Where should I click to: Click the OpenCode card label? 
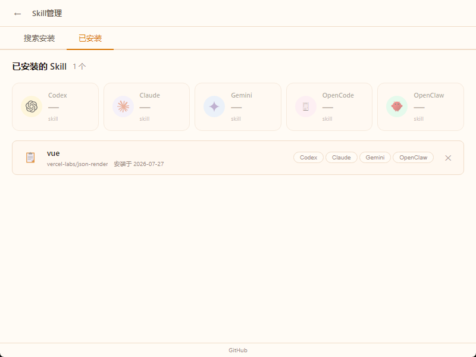(x=338, y=95)
